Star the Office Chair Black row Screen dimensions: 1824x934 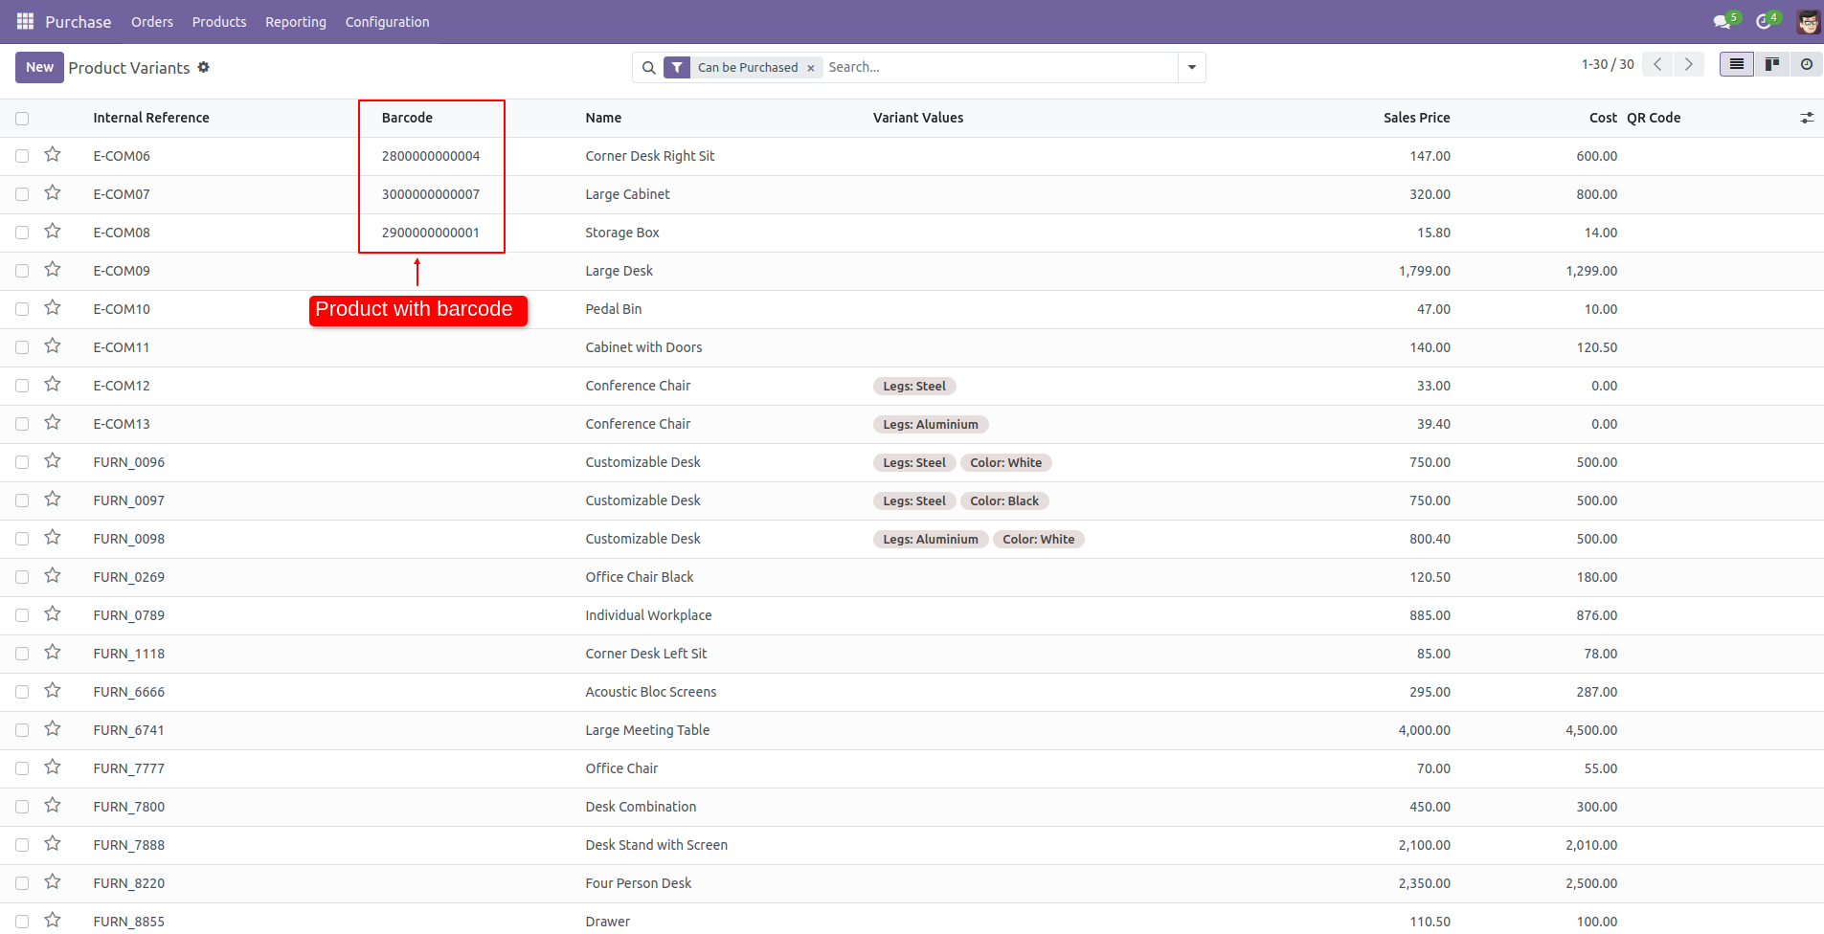pyautogui.click(x=53, y=576)
